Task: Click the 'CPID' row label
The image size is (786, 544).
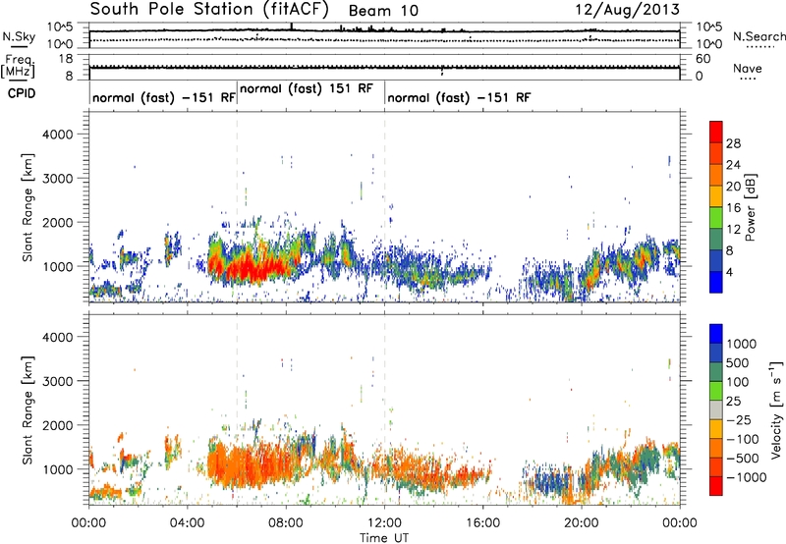Action: pyautogui.click(x=22, y=93)
